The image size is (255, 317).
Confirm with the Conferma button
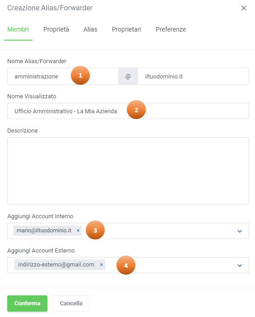point(28,303)
